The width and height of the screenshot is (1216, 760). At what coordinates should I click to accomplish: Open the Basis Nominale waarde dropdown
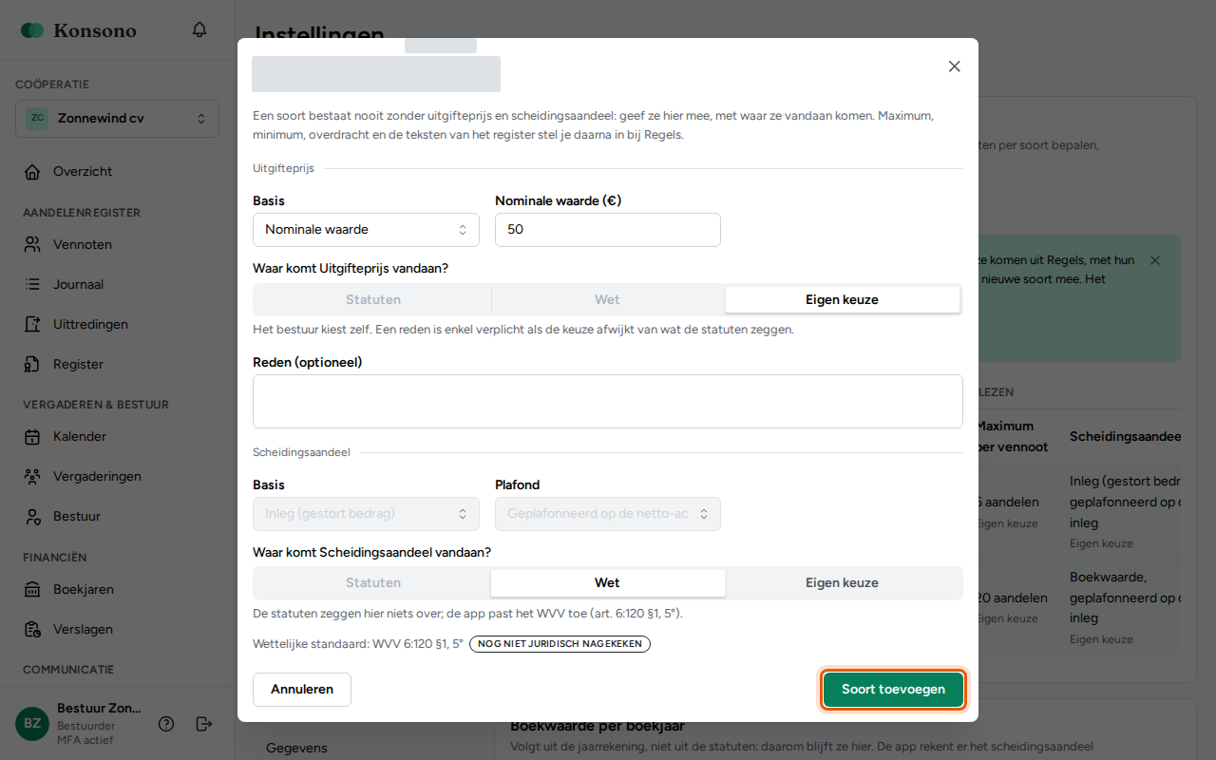click(366, 230)
